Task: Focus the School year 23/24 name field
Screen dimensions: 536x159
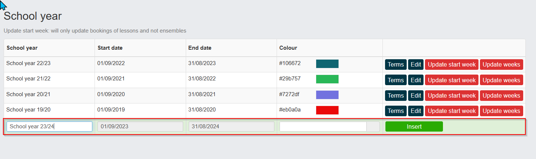Action: point(49,126)
